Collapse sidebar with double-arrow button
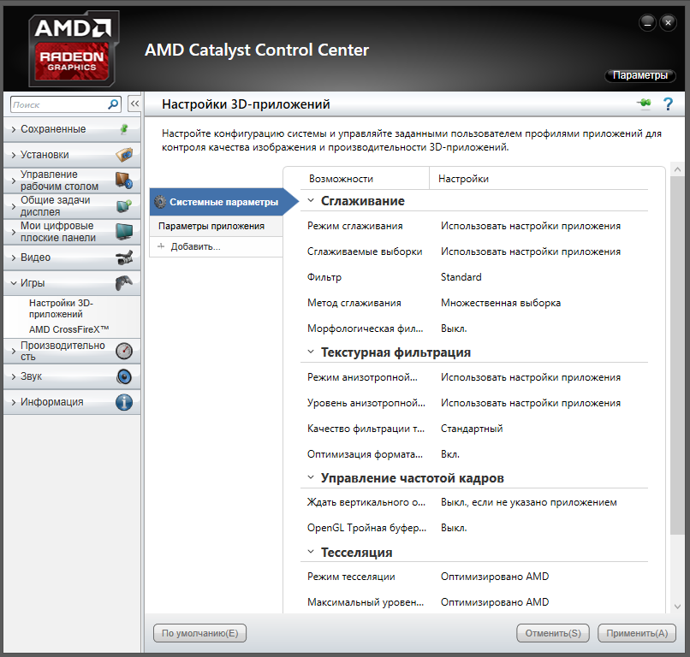The width and height of the screenshot is (690, 657). pyautogui.click(x=134, y=104)
